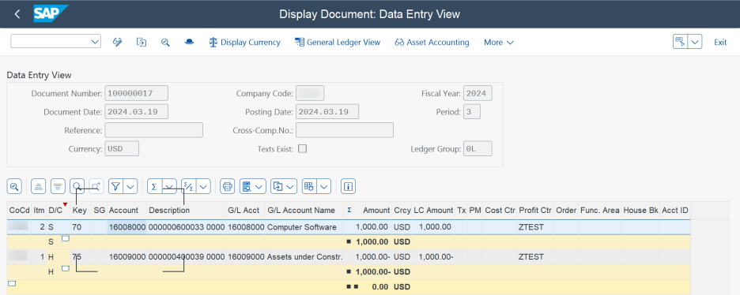Image resolution: width=740 pixels, height=295 pixels.
Task: Click posting key 70 cell
Action: coord(81,227)
